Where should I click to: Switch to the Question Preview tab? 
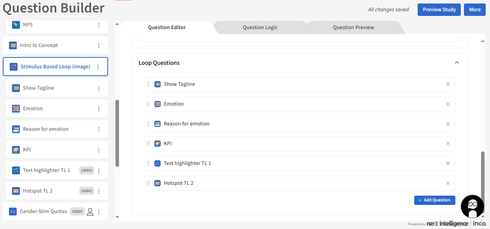pos(353,28)
